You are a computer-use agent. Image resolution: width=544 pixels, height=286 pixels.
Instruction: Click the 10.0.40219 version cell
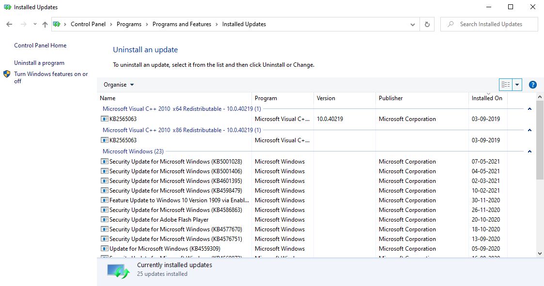coord(330,119)
